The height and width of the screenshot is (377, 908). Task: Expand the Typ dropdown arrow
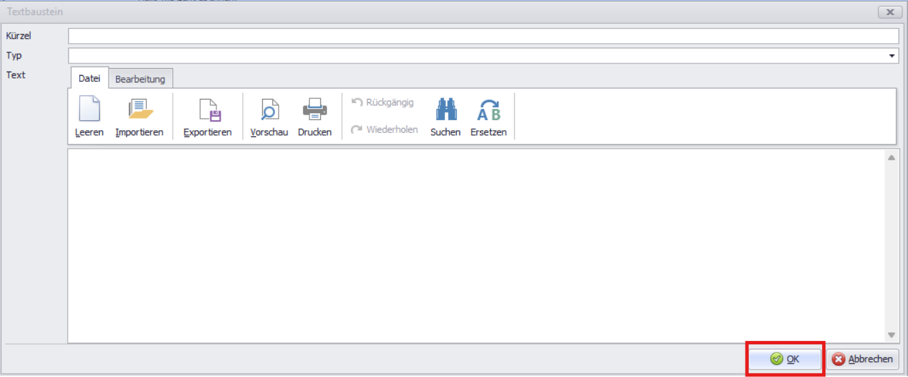tap(892, 56)
